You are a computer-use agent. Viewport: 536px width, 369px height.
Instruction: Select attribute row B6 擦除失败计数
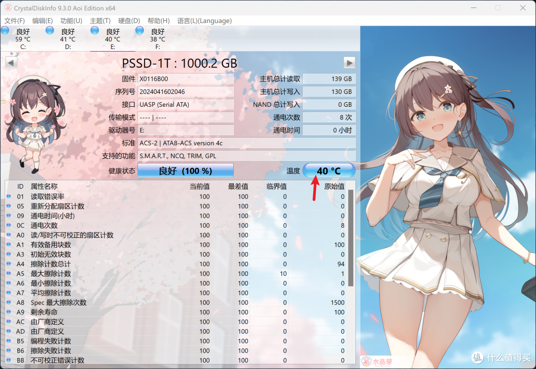176,351
